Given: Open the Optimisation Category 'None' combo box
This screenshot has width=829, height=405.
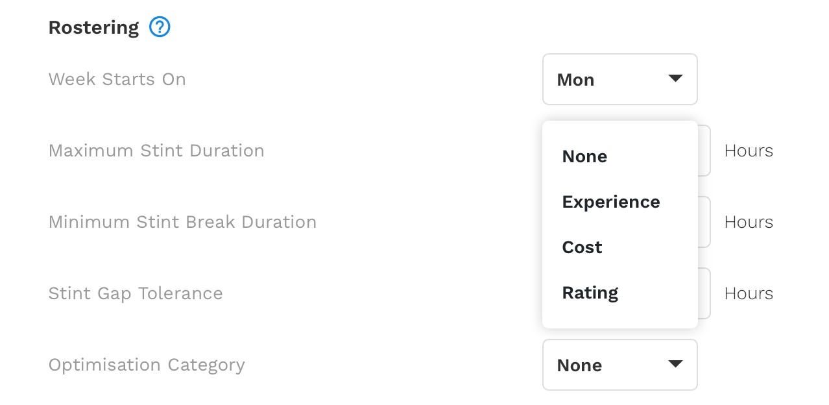Looking at the screenshot, I should click(620, 365).
